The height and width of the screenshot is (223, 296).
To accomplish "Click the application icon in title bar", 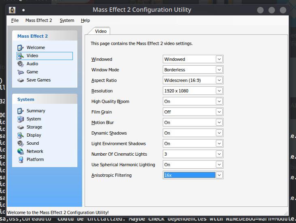I will pos(12,10).
